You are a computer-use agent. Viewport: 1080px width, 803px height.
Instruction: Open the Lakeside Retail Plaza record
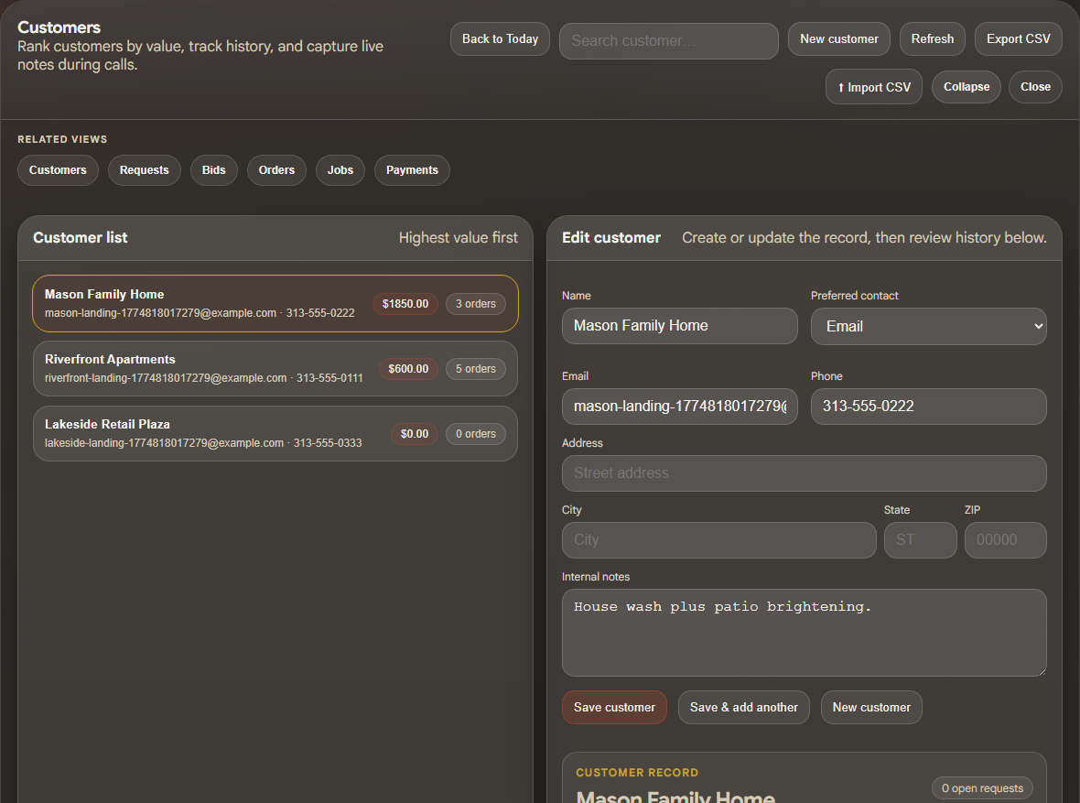click(x=275, y=433)
